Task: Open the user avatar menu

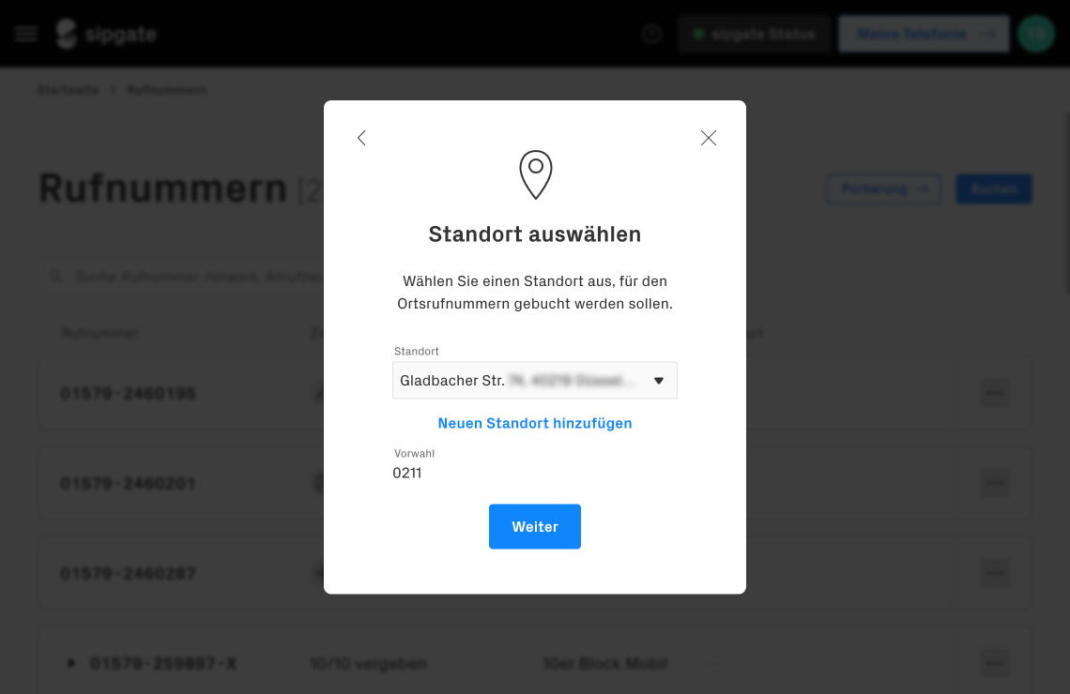Action: [1036, 34]
